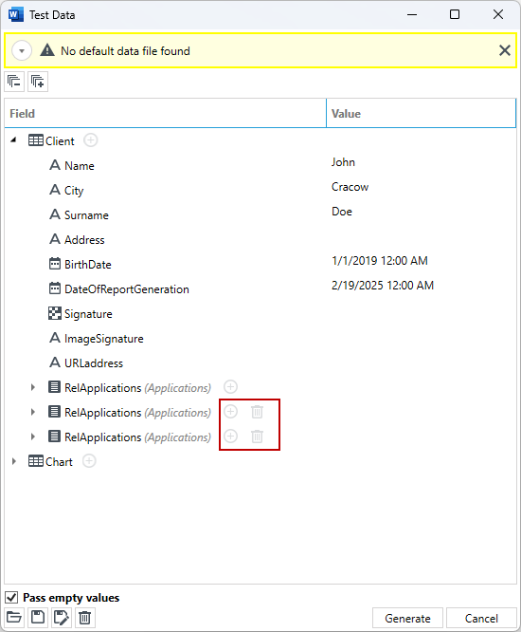Edit the Surname value Doe
The image size is (521, 632).
pos(342,212)
